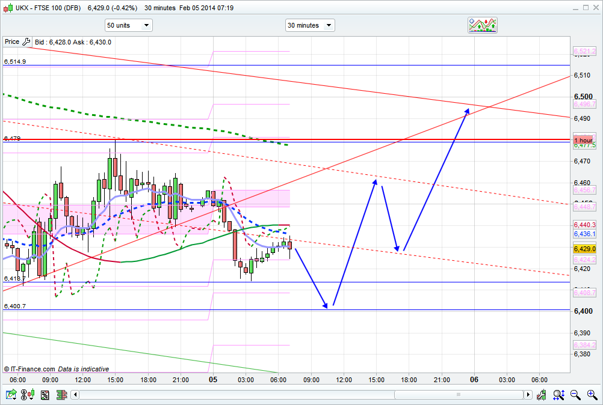Open the list/notes icon in bottom toolbar
This screenshot has width=603, height=405.
point(45,395)
